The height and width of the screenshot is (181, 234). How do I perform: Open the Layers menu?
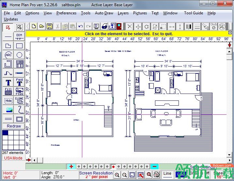coord(123,13)
